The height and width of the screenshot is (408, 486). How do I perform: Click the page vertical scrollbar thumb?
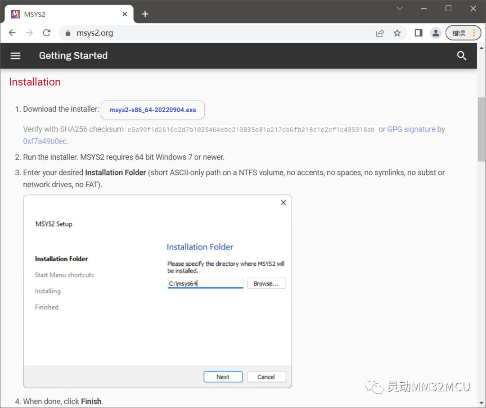(x=481, y=128)
